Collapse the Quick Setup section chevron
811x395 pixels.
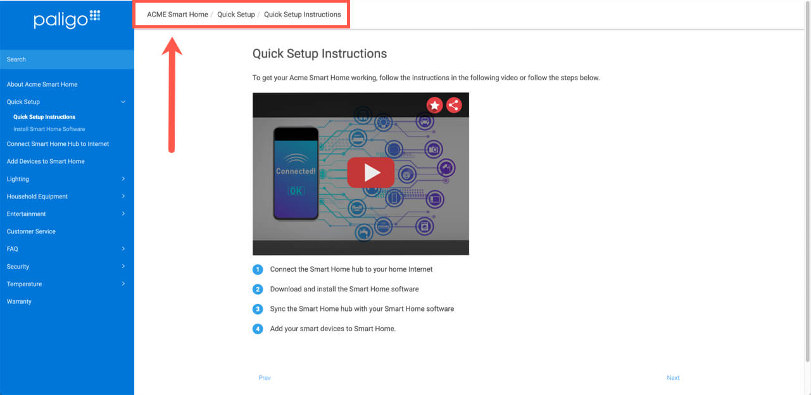(123, 102)
